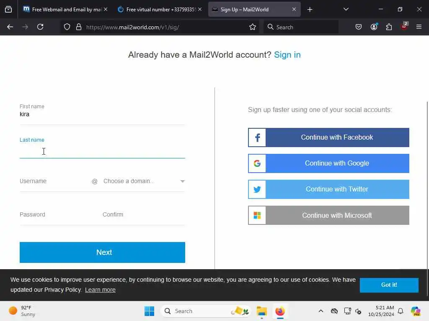
Task: Edit the First name field containing kira
Action: [x=102, y=115]
